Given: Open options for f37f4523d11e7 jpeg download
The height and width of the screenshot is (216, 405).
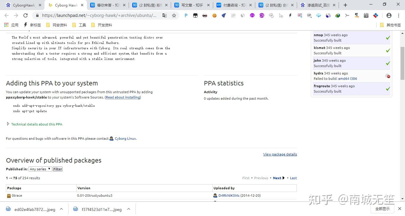Looking at the screenshot, I should (x=129, y=209).
